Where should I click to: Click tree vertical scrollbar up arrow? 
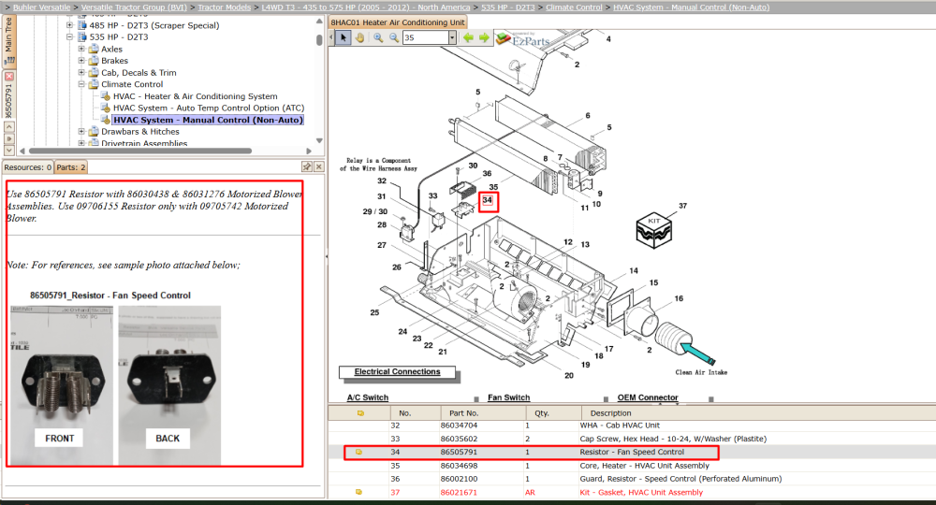click(x=319, y=21)
